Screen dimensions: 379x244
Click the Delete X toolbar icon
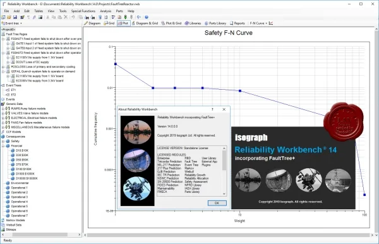66,17
